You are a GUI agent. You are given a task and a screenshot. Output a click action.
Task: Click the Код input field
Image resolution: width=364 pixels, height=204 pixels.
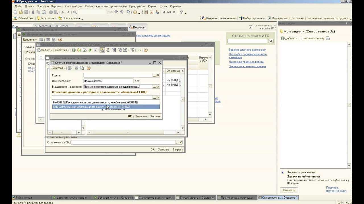click(150, 81)
